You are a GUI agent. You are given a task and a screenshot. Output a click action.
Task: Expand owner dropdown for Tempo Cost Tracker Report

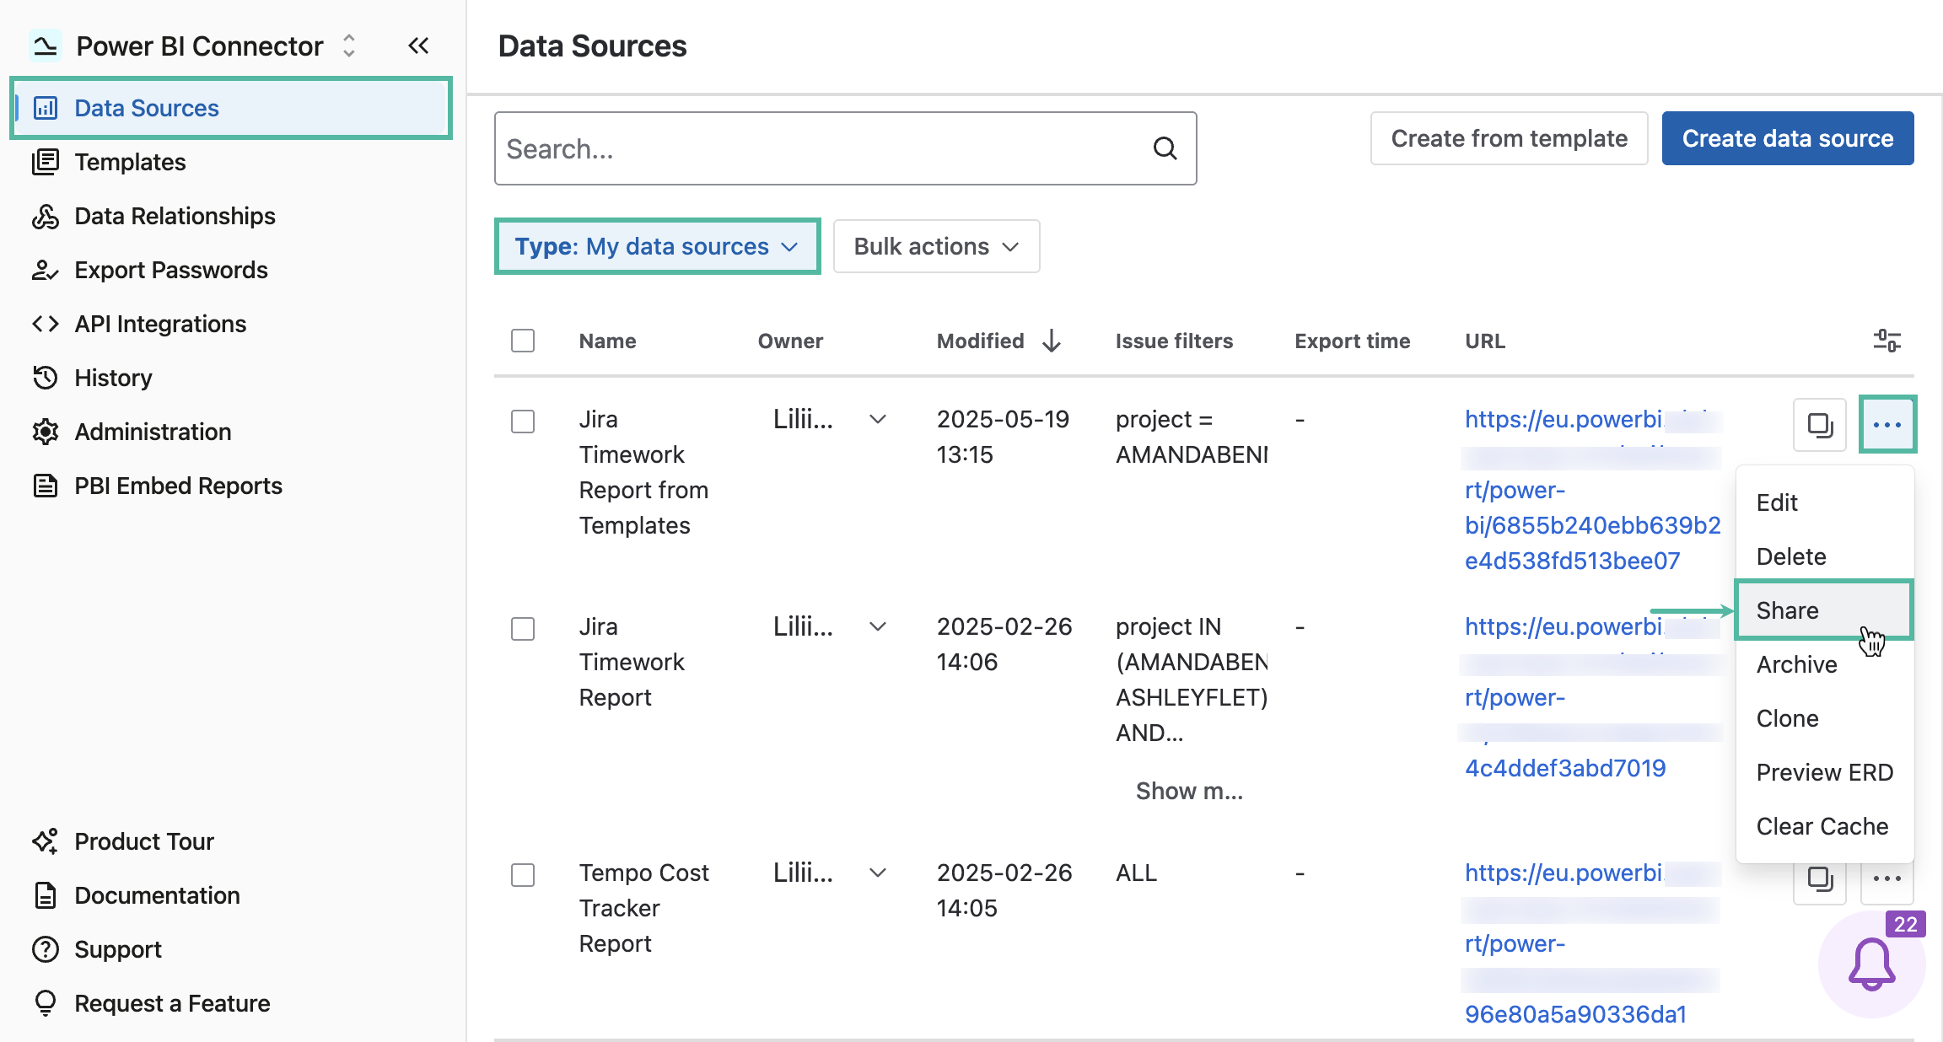click(878, 873)
